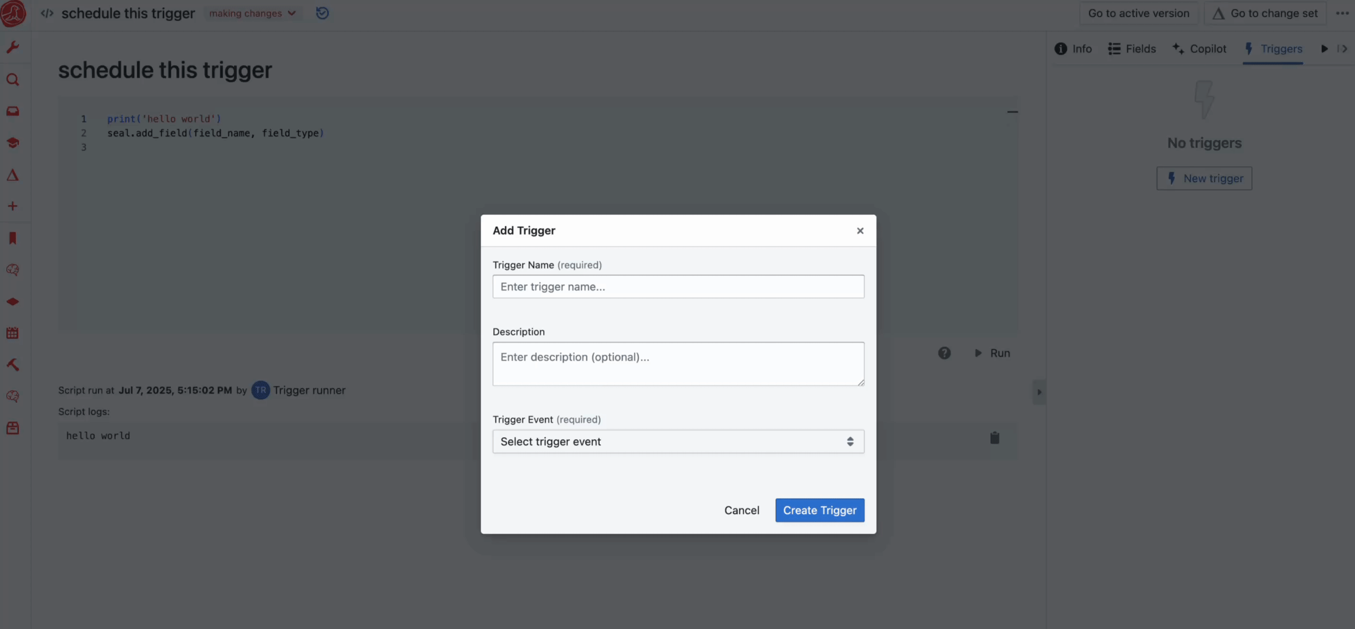The image size is (1355, 629).
Task: Click the version history refresh icon
Action: (322, 13)
